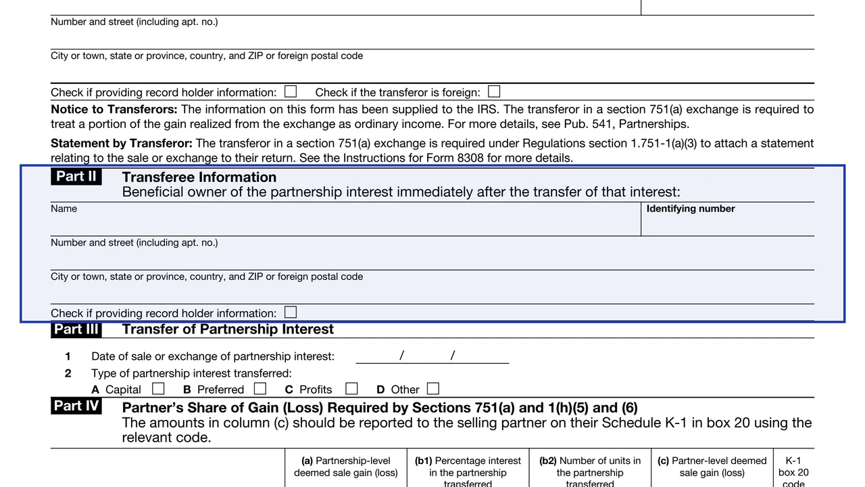Select the 'Part II' section label
The image size is (865, 487).
(76, 177)
